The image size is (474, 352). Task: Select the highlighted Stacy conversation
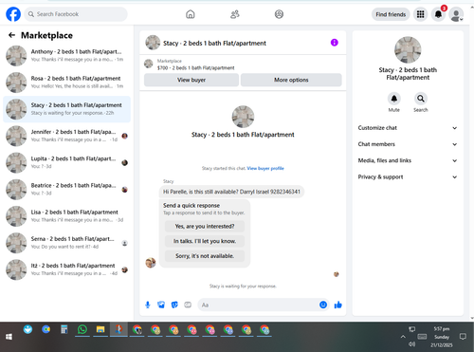pos(66,109)
